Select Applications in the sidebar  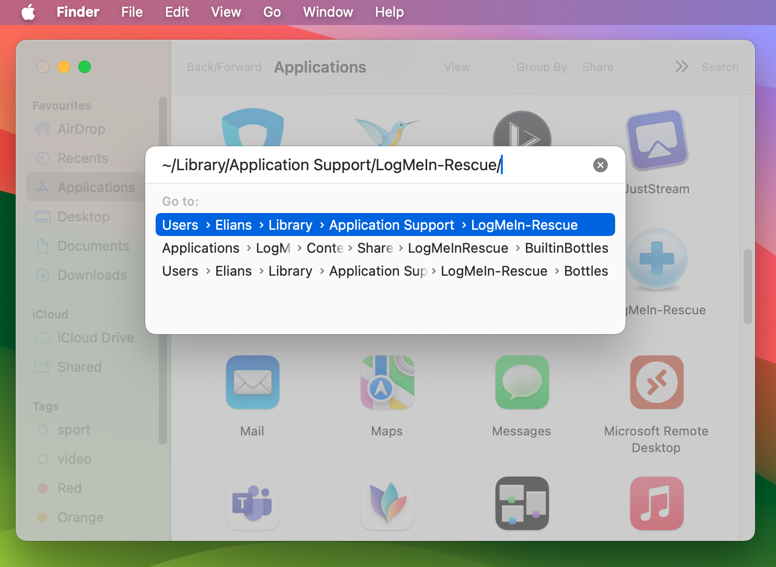(85, 187)
